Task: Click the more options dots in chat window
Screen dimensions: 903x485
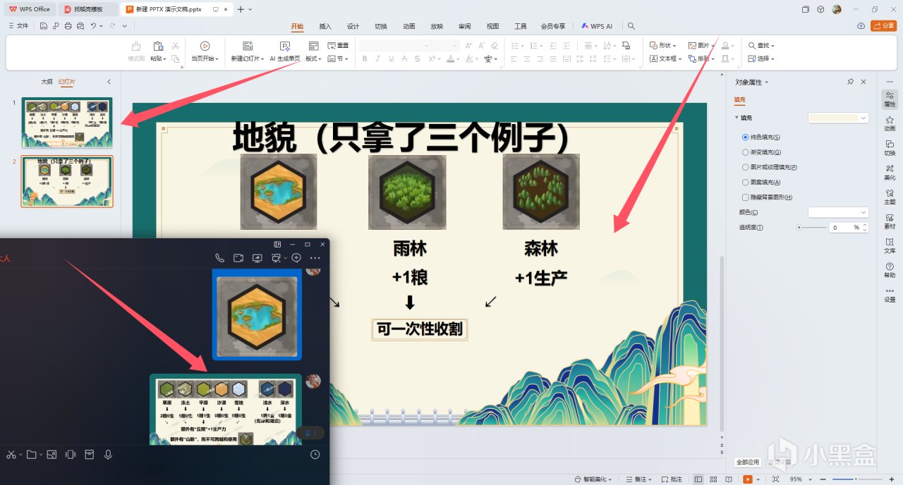Action: tap(315, 258)
